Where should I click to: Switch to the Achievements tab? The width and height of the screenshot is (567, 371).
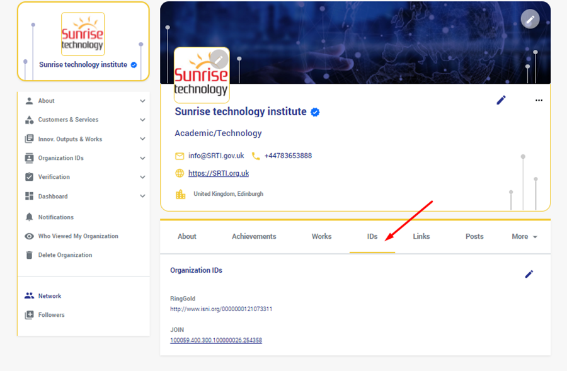(254, 237)
